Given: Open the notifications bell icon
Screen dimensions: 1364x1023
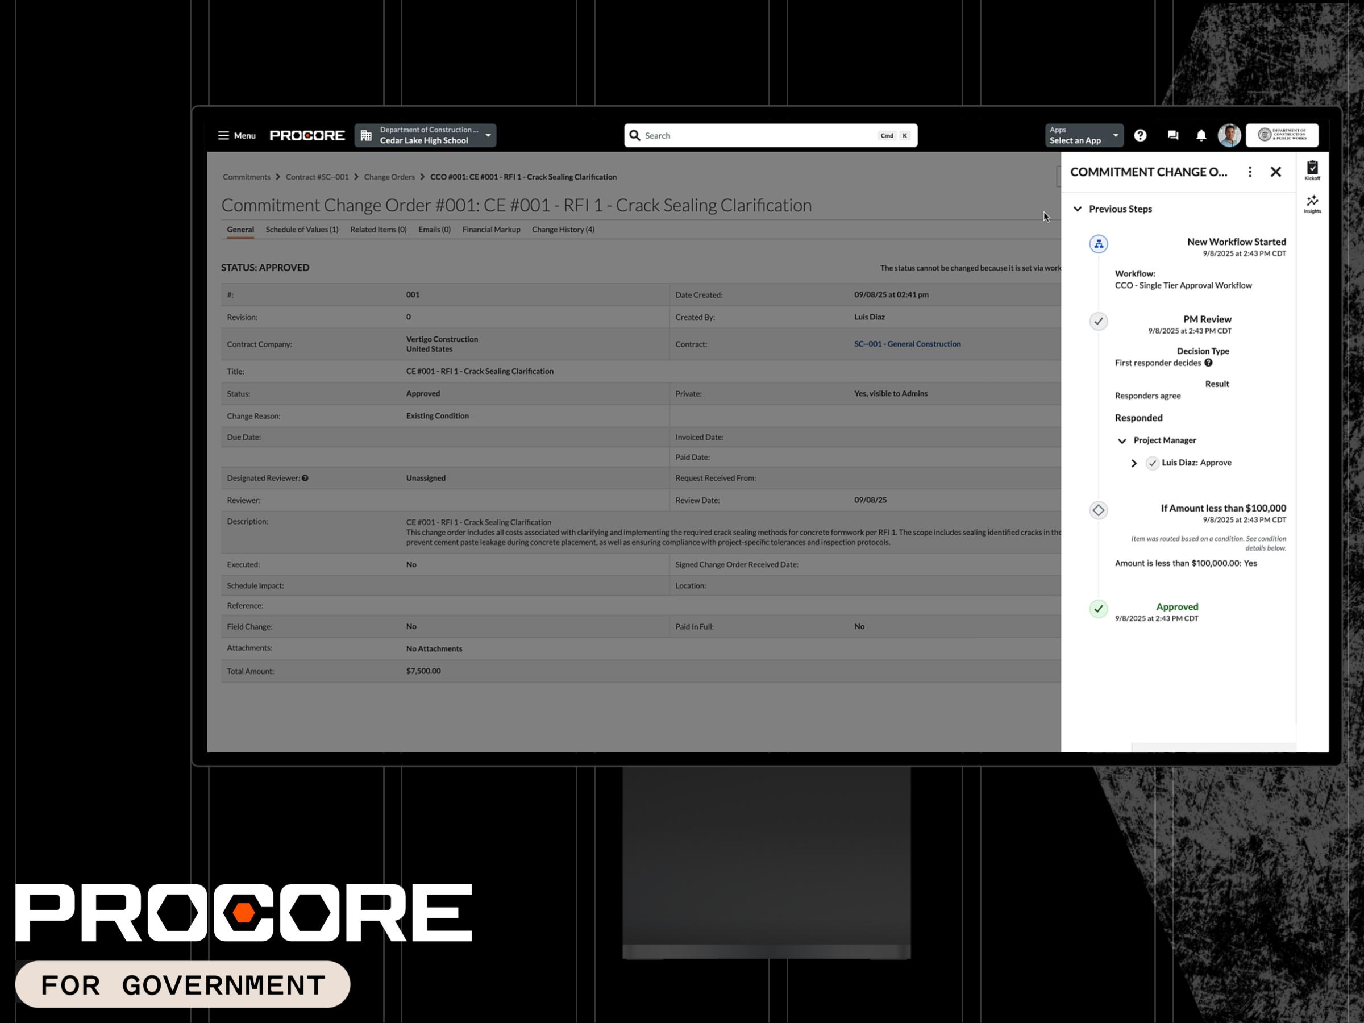Looking at the screenshot, I should pos(1201,136).
